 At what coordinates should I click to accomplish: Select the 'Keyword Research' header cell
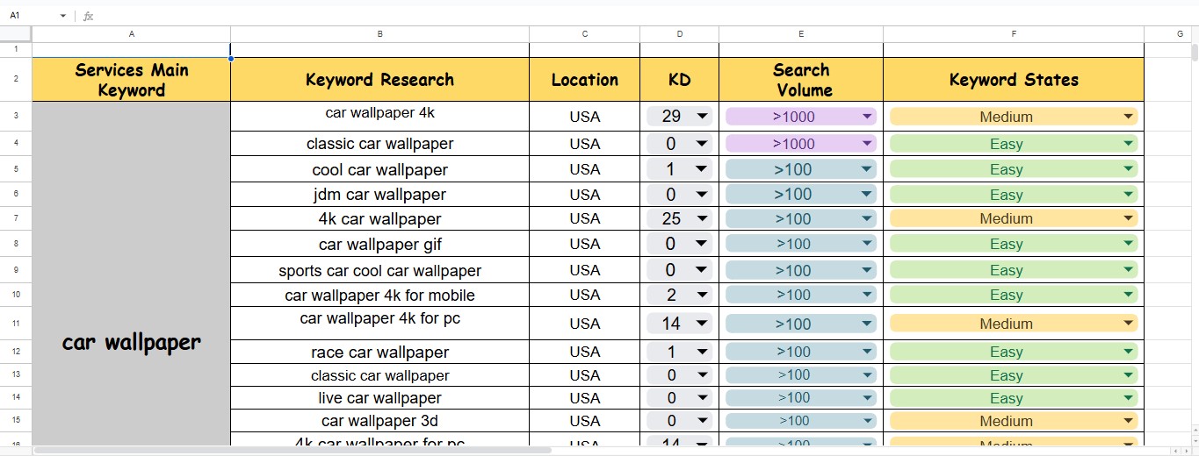(379, 80)
